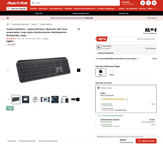Go to home via breadcrumb house icon
This screenshot has width=163, height=144.
(x=8, y=24)
